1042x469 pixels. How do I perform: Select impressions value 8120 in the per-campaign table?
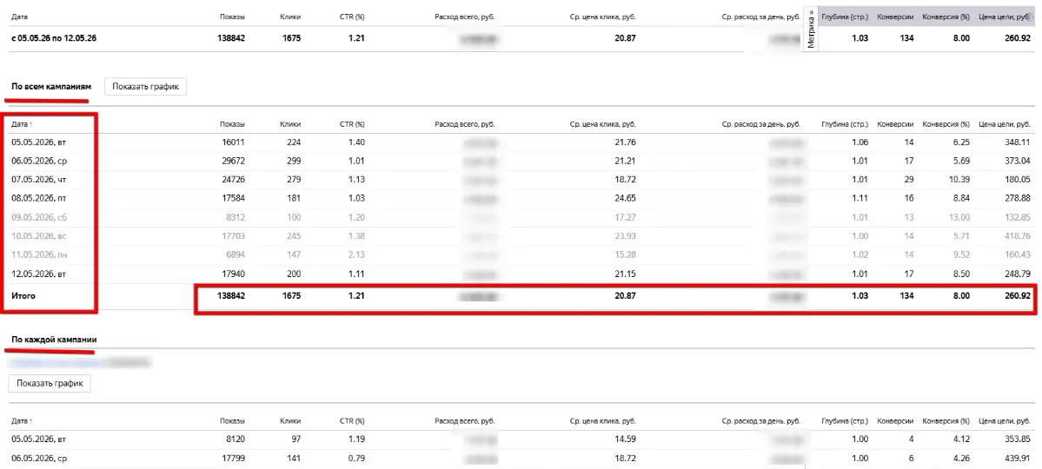coord(235,439)
